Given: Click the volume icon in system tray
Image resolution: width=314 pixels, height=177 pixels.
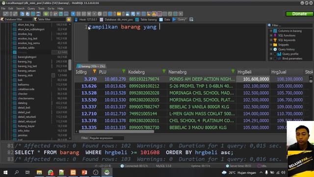Looking at the screenshot, I should 283,173.
